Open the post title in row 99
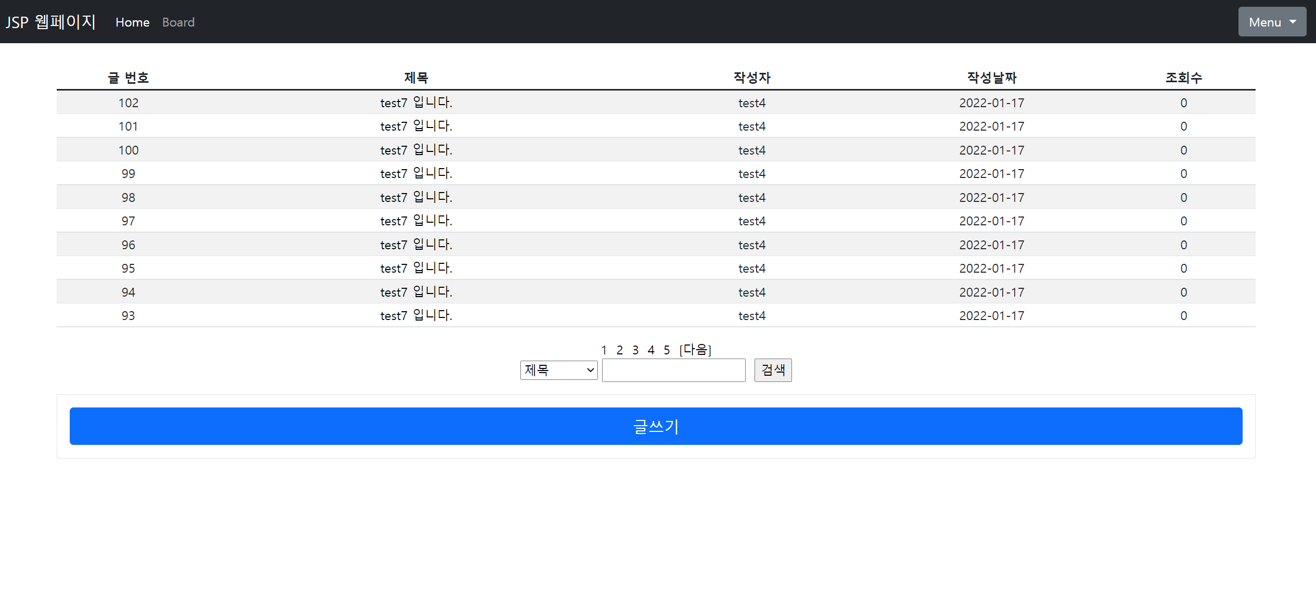This screenshot has width=1316, height=600. tap(416, 173)
